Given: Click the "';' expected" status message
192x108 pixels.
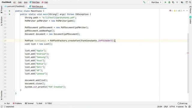Looking at the screenshot, I should pos(9,107).
